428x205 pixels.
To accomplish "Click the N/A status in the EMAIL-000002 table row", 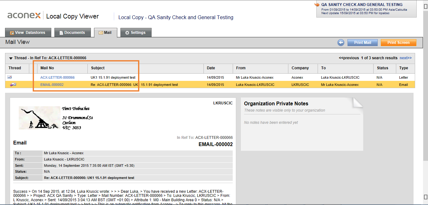I will pos(379,85).
